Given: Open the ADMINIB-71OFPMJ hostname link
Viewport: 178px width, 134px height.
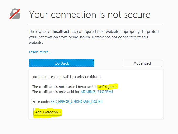Looking at the screenshot, I should point(97,92).
